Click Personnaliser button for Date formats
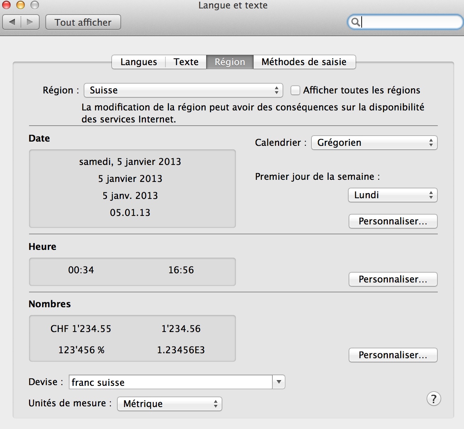Image resolution: width=464 pixels, height=429 pixels. click(x=393, y=221)
